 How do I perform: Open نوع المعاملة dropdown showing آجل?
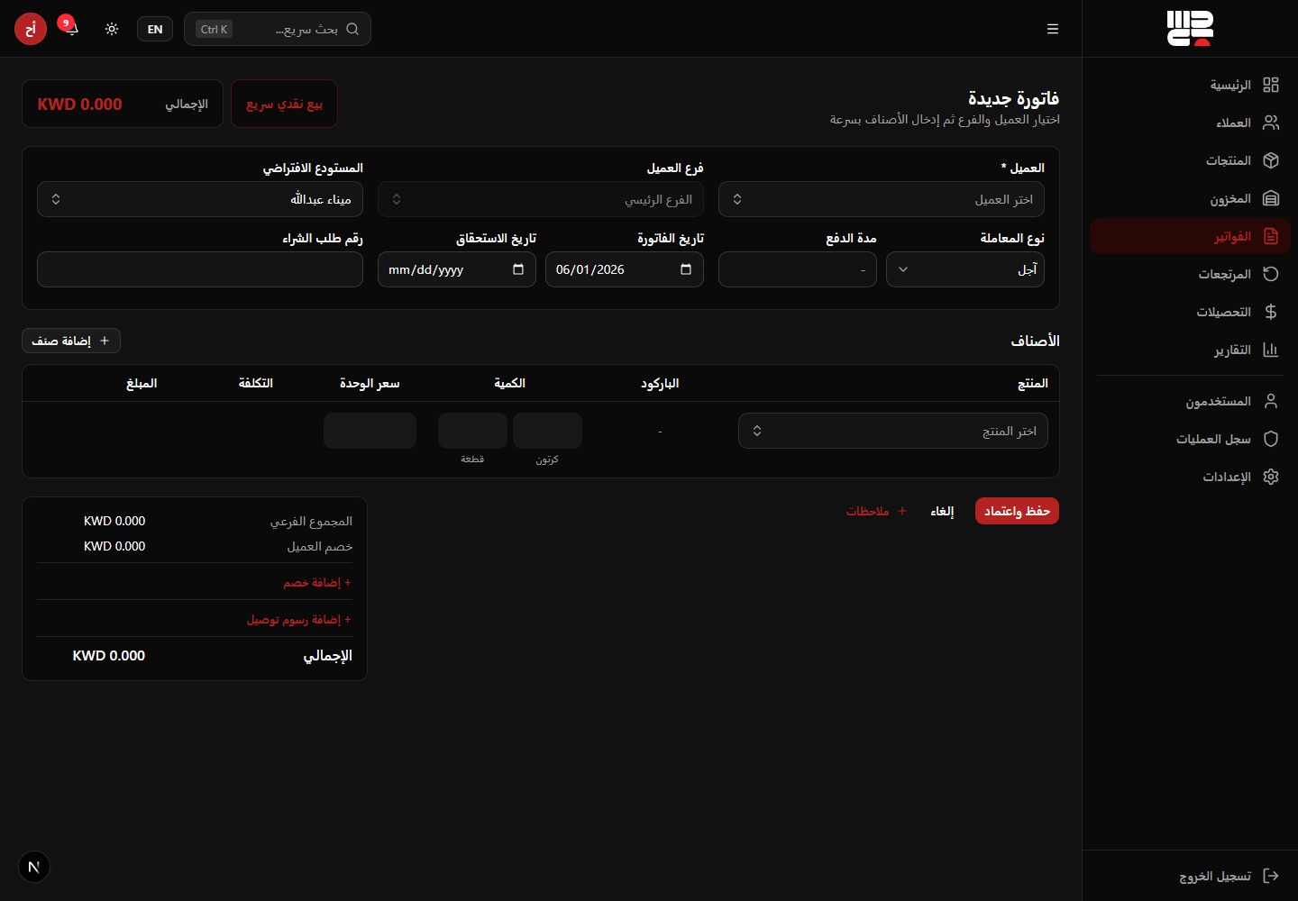965,269
